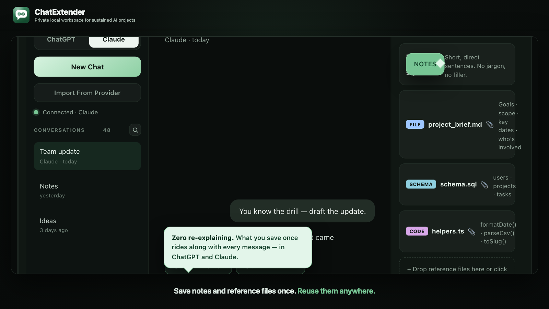Viewport: 549px width, 309px height.
Task: Click 'Connected · Claude' status text
Action: point(70,112)
